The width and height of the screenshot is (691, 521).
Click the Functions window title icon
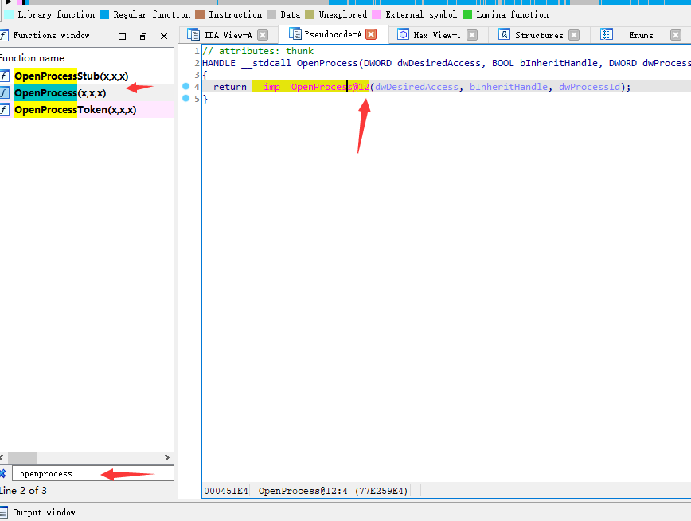[3, 35]
